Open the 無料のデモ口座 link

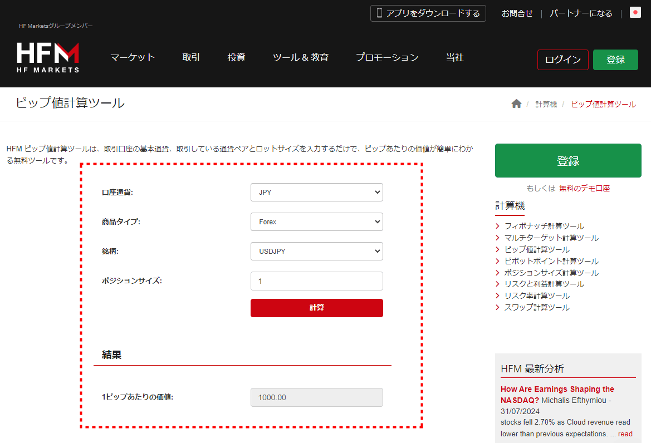tap(584, 188)
